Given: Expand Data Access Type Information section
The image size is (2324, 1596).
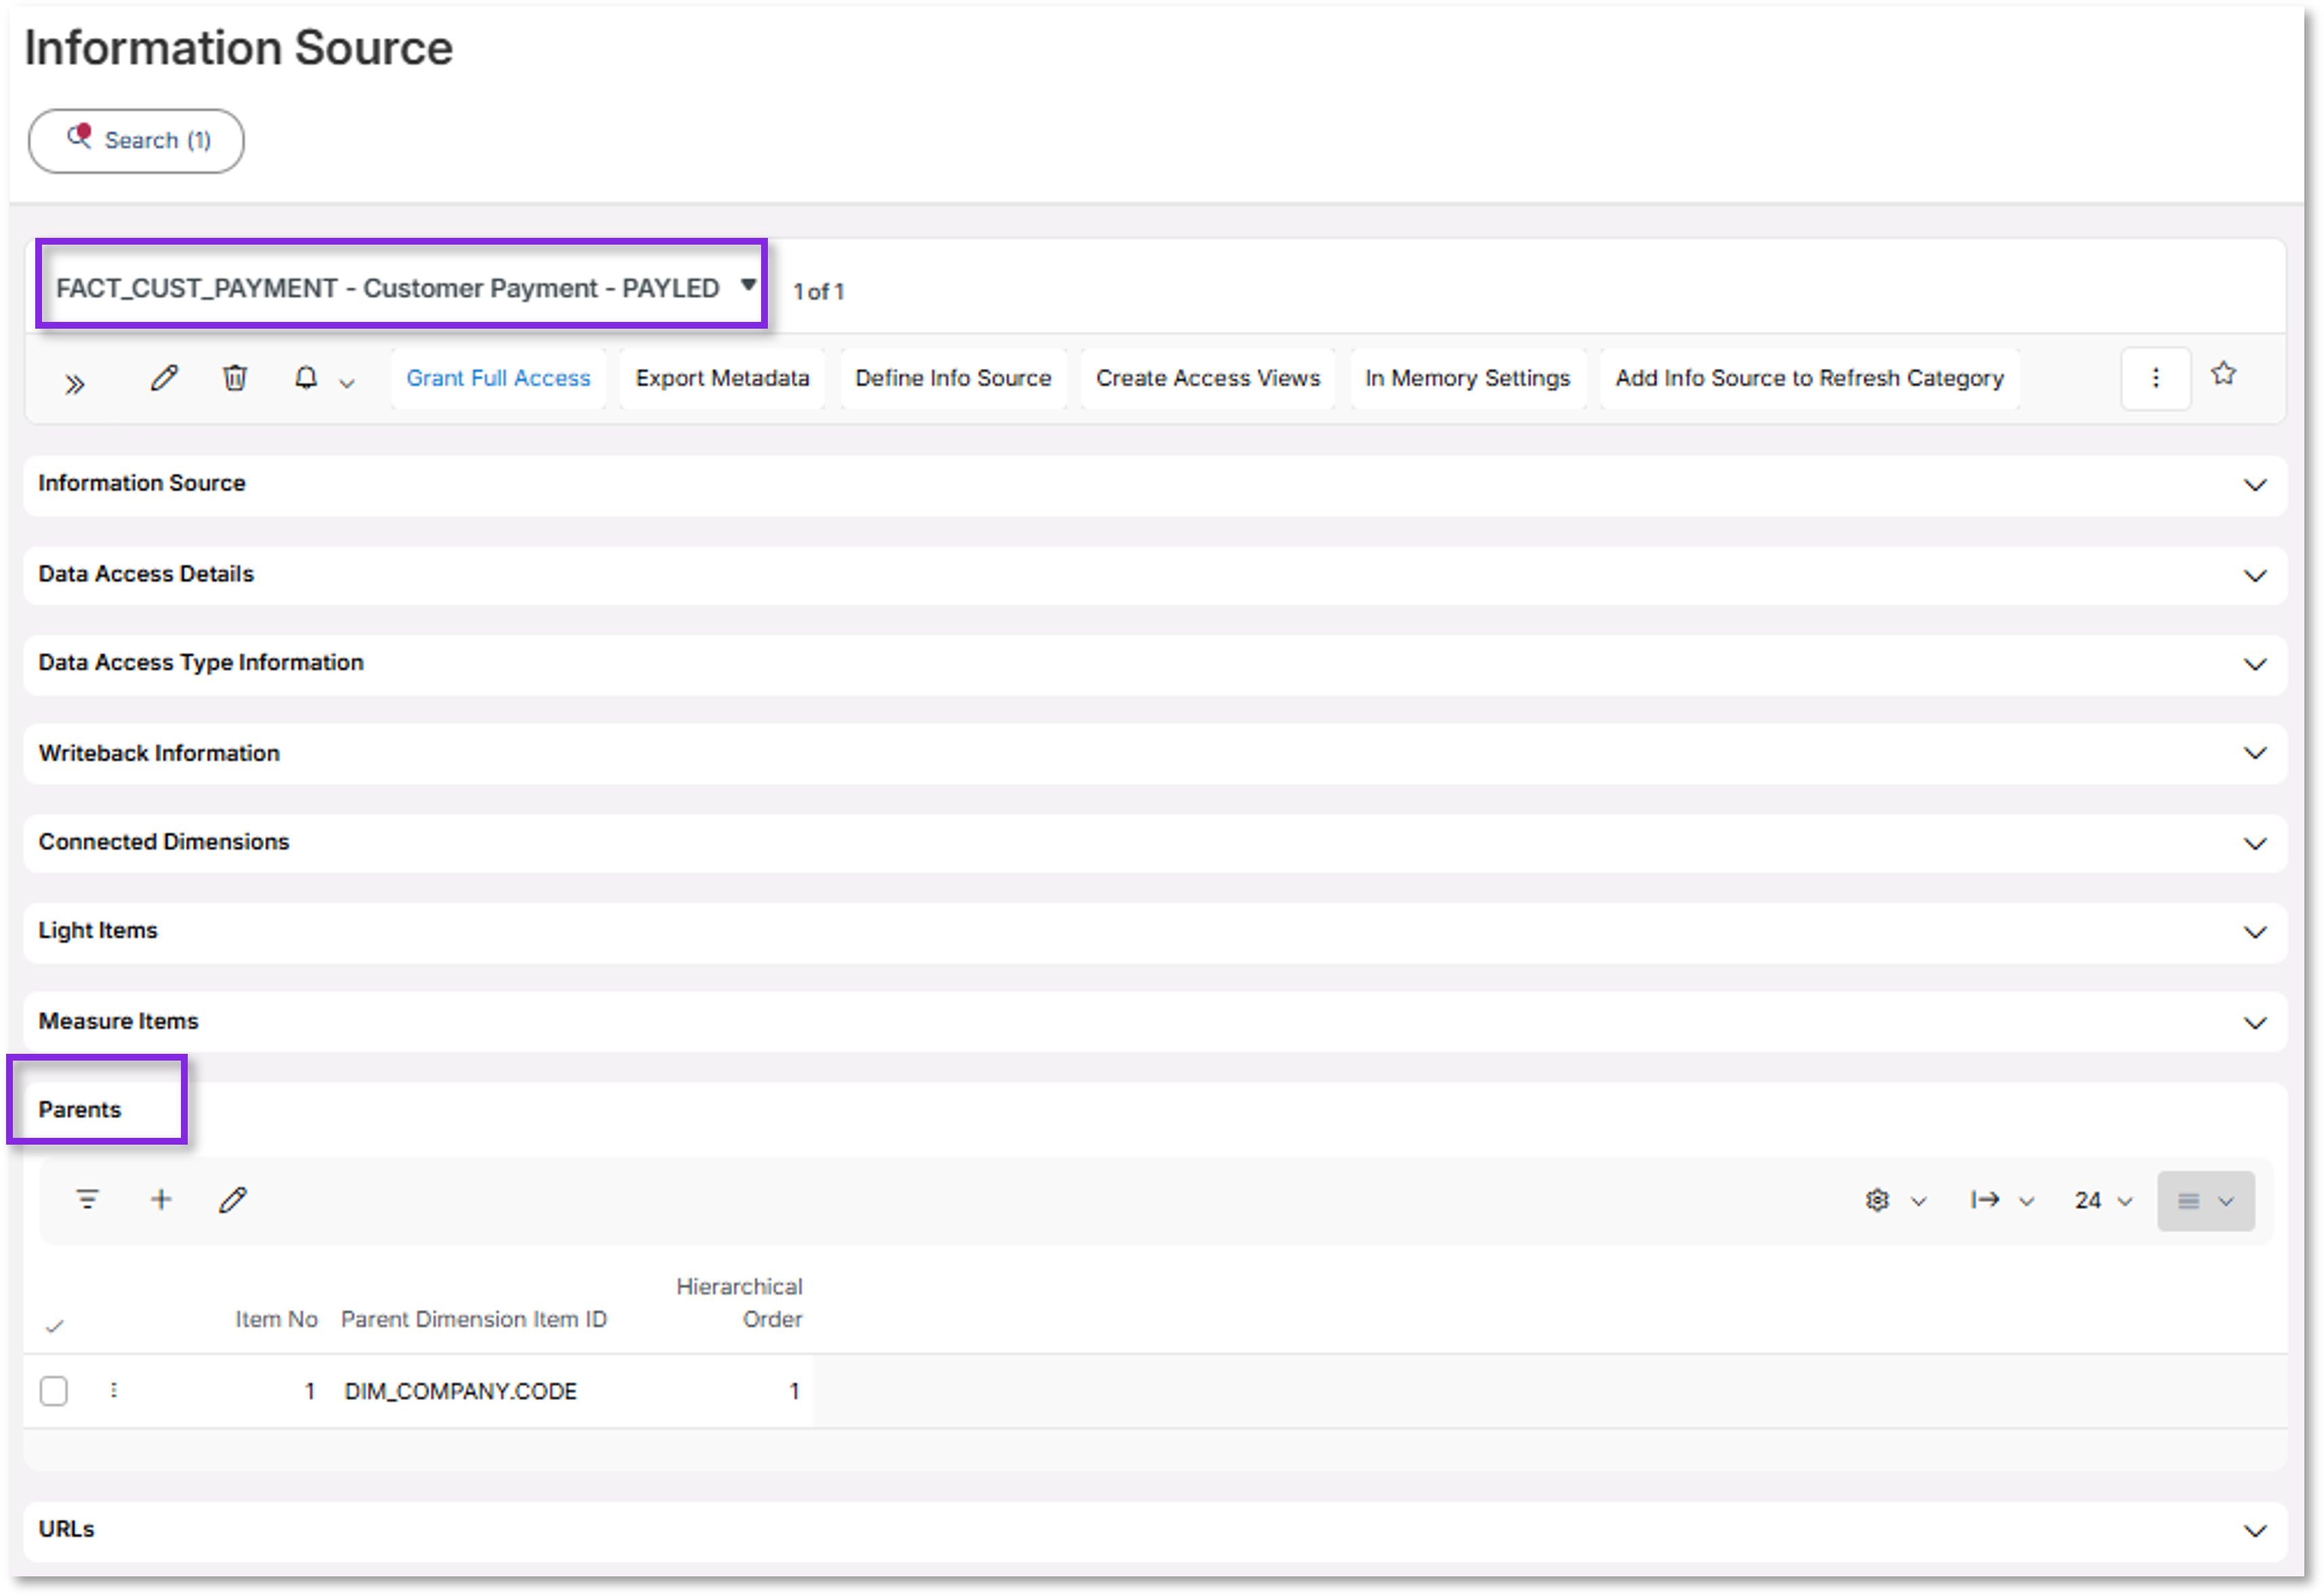Looking at the screenshot, I should (x=1155, y=664).
